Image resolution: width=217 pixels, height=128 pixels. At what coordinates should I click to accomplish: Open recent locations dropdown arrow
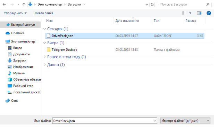(18, 4)
